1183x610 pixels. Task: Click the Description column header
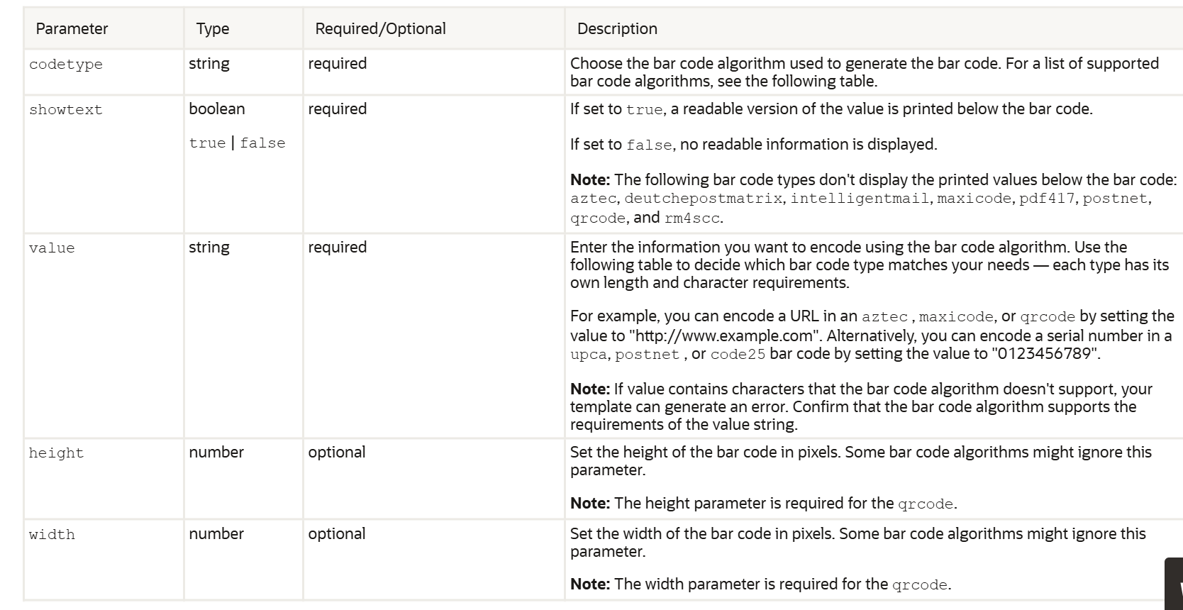click(x=617, y=29)
